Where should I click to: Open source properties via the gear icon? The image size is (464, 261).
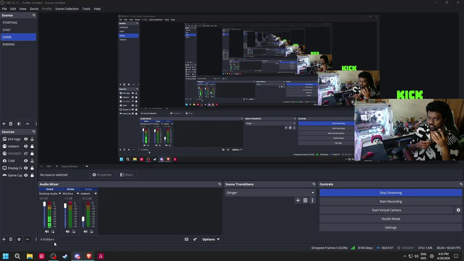coord(19,239)
